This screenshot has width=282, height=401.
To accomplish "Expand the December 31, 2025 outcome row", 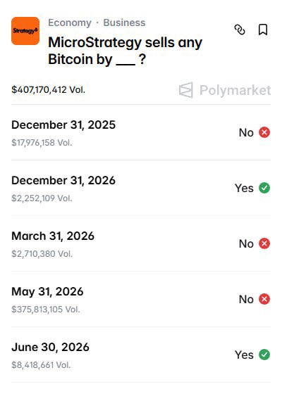I will point(141,133).
